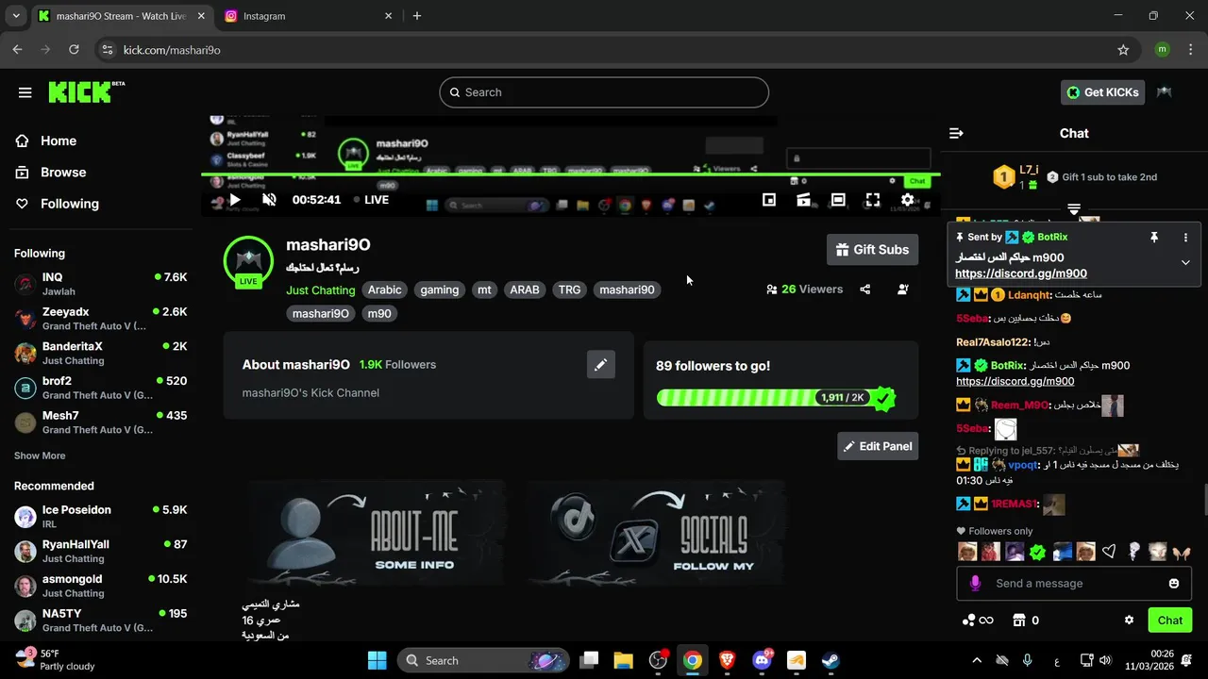Select the TRG tag
Image resolution: width=1208 pixels, height=679 pixels.
click(569, 290)
